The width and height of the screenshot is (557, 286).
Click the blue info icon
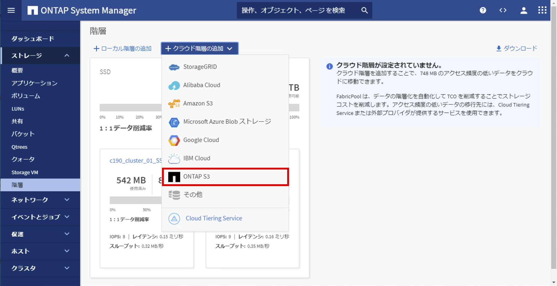[x=329, y=66]
